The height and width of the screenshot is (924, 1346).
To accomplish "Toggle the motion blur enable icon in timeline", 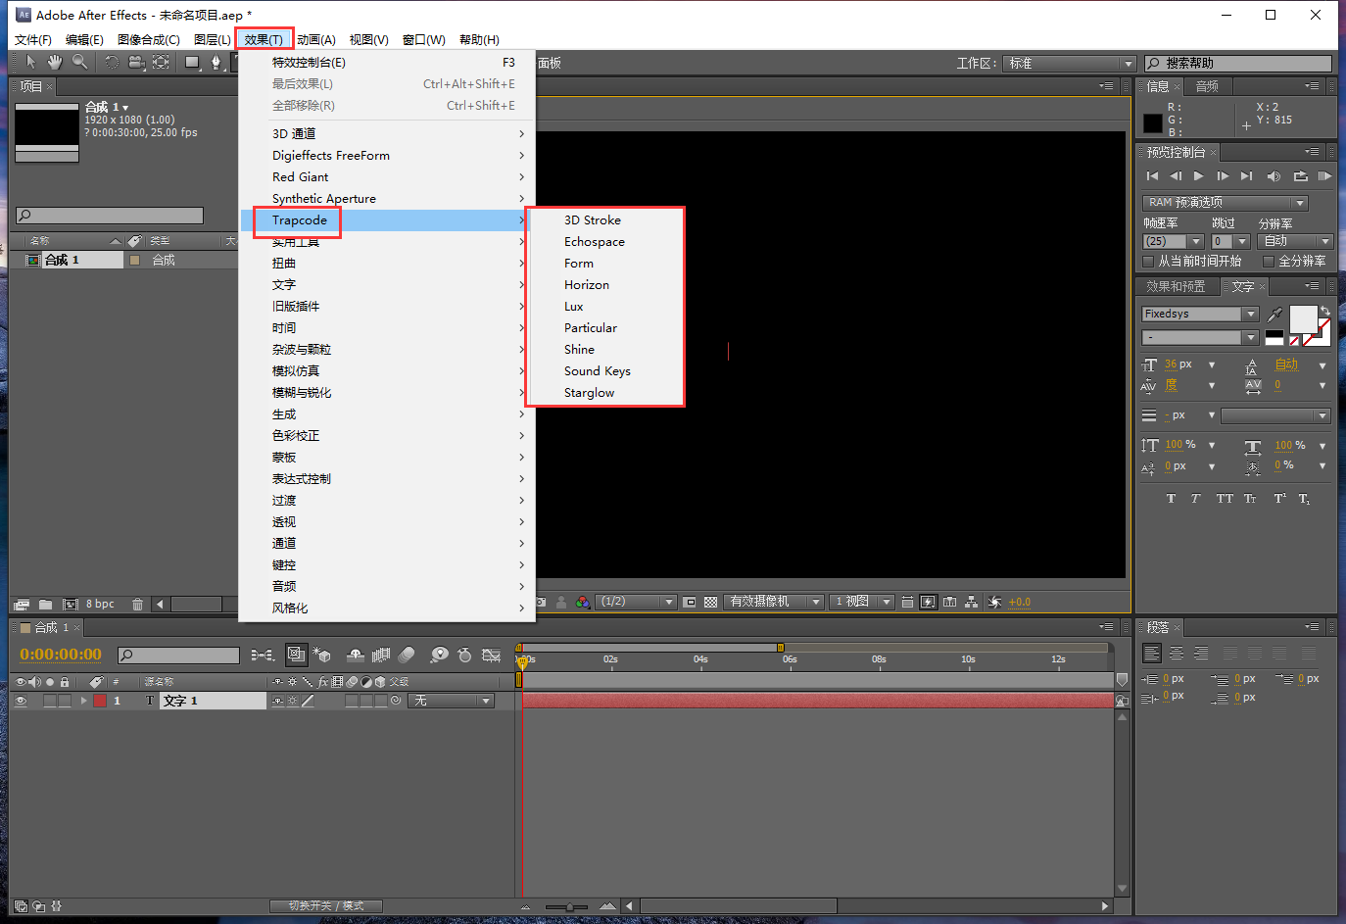I will 407,655.
